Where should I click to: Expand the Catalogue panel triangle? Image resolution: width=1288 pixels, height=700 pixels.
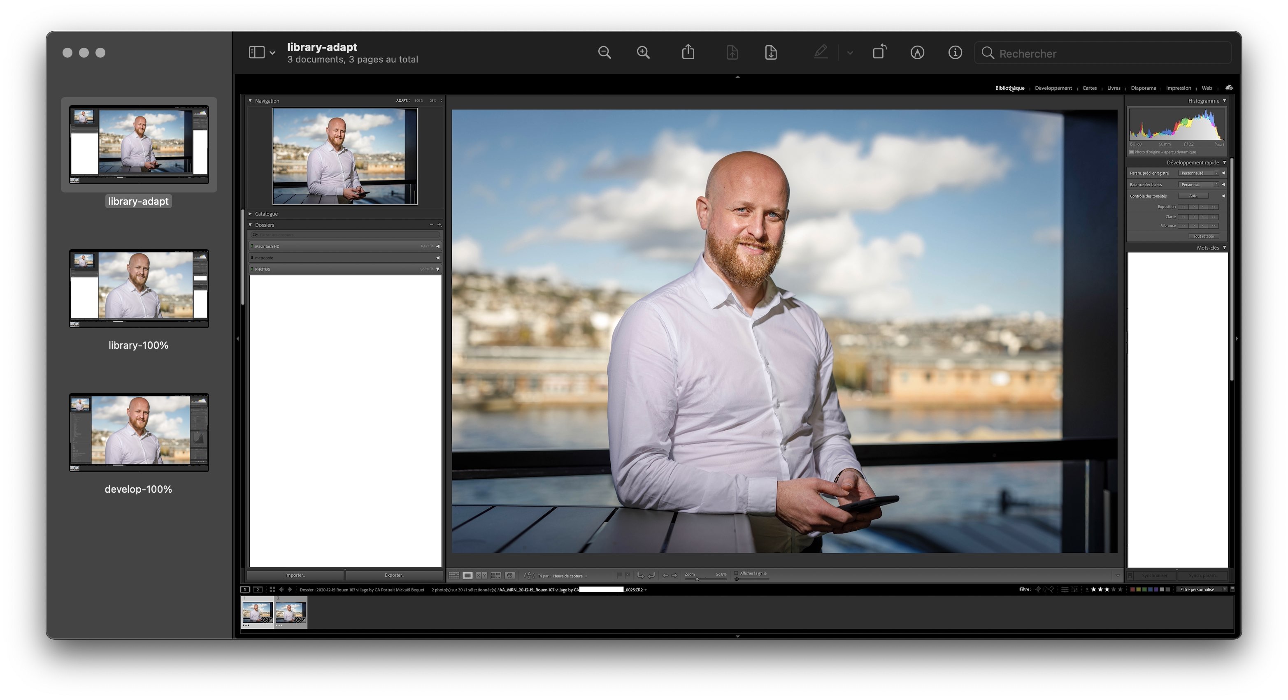pos(250,214)
